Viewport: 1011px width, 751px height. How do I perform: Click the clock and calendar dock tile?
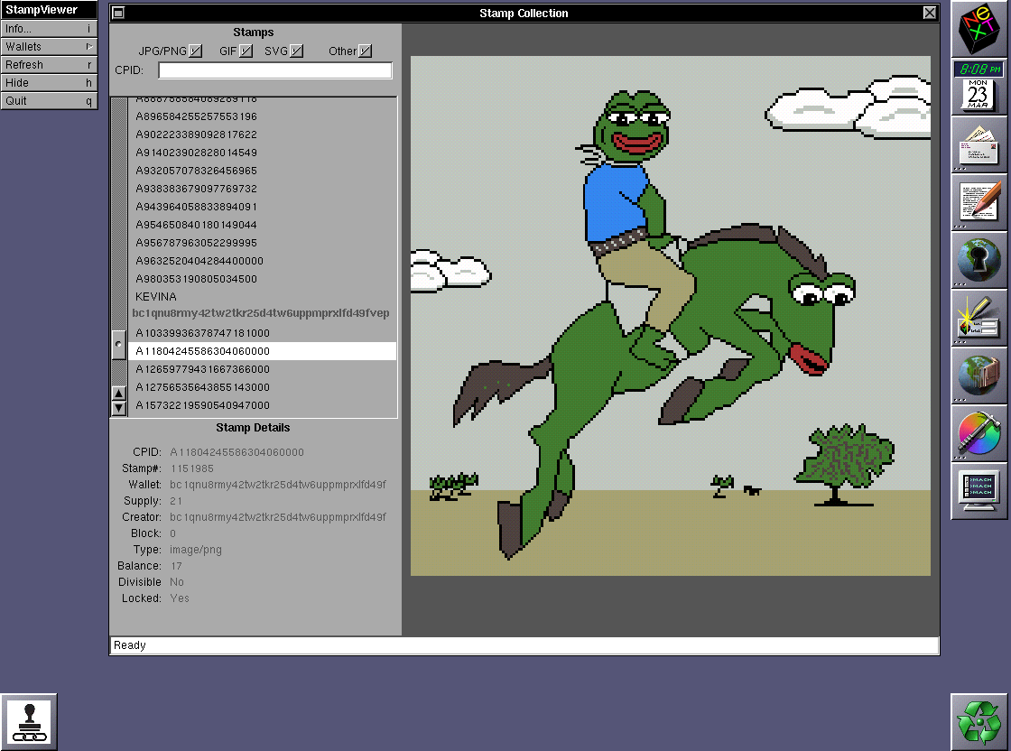(x=979, y=87)
